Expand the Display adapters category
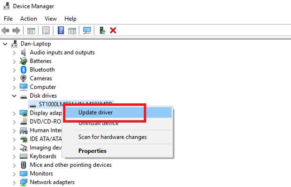Screen dimensions: 291x187 [x=14, y=113]
